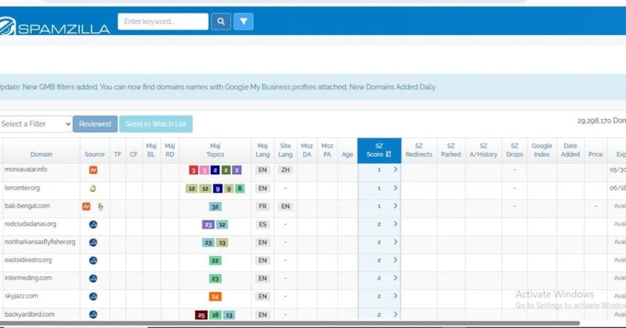Expand SZ Score chevron for skyjazz.com
Screen dimensions: 626x328
(x=396, y=296)
